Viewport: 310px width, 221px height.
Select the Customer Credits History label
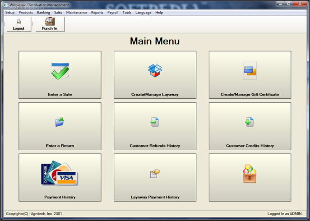point(250,146)
